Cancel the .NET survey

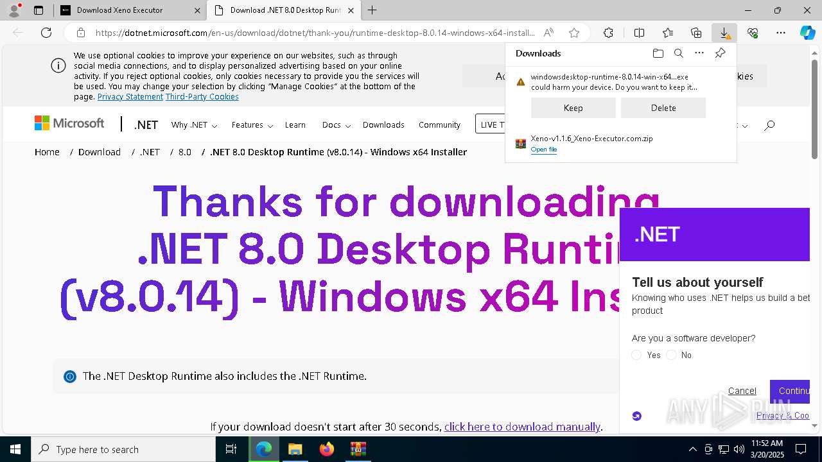(x=742, y=391)
